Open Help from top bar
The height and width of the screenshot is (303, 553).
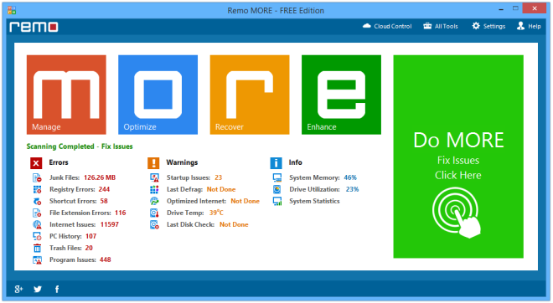click(x=529, y=26)
